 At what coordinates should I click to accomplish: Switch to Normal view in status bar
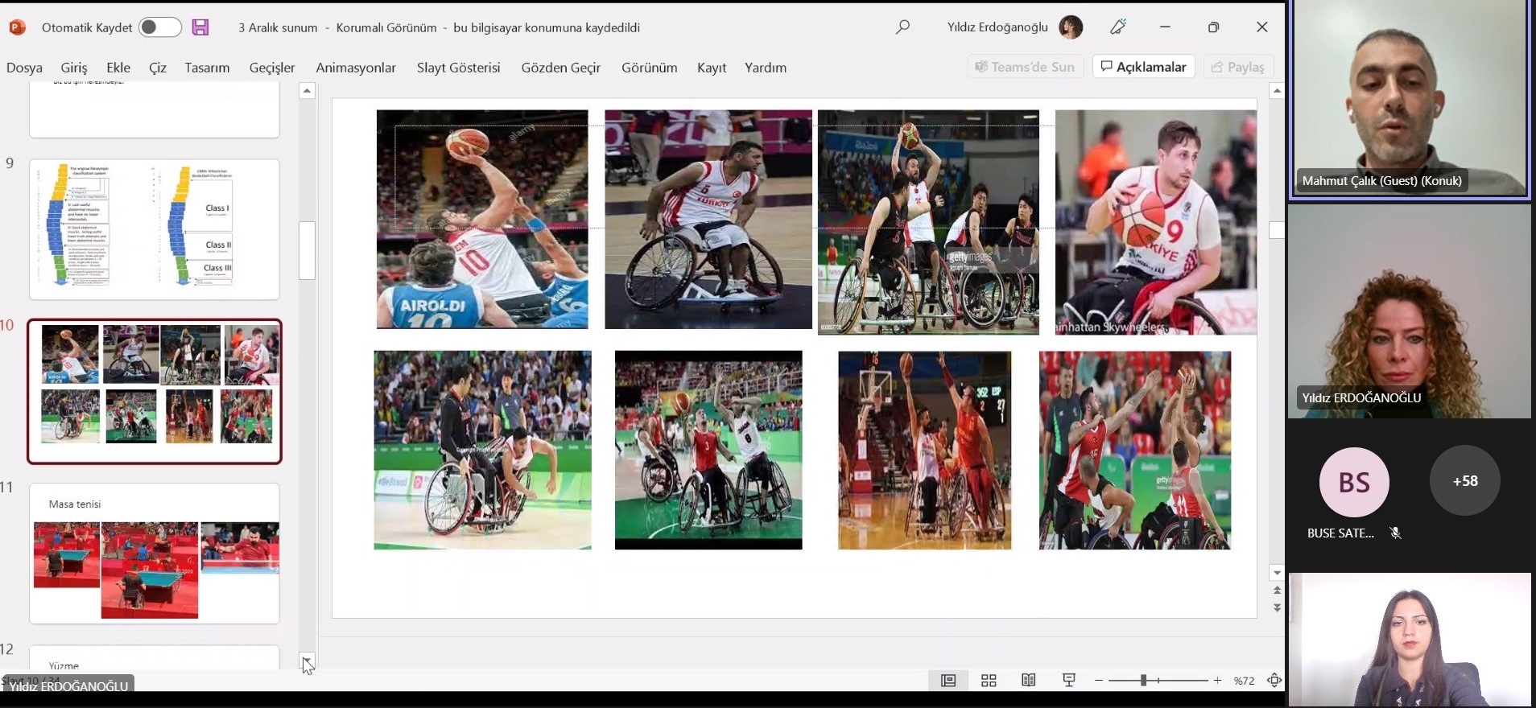click(948, 681)
